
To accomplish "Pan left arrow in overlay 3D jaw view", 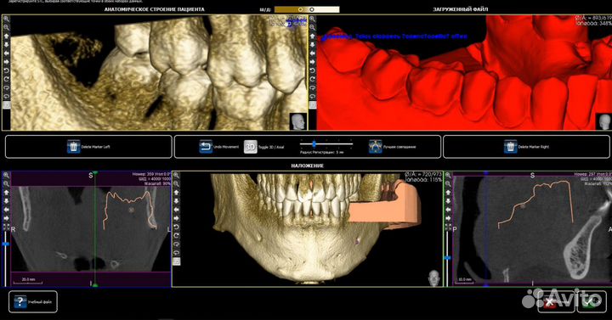I will [177, 210].
